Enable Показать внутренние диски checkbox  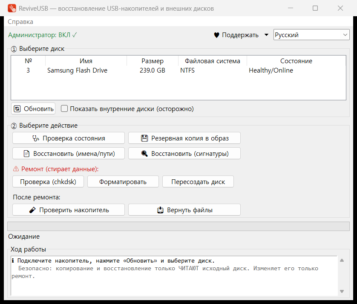pos(64,108)
